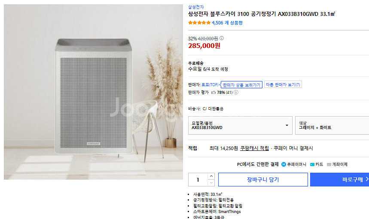Open the 4,506 개 상품평 reviews link
Viewport: 369px width, 219px height.
coord(227,23)
